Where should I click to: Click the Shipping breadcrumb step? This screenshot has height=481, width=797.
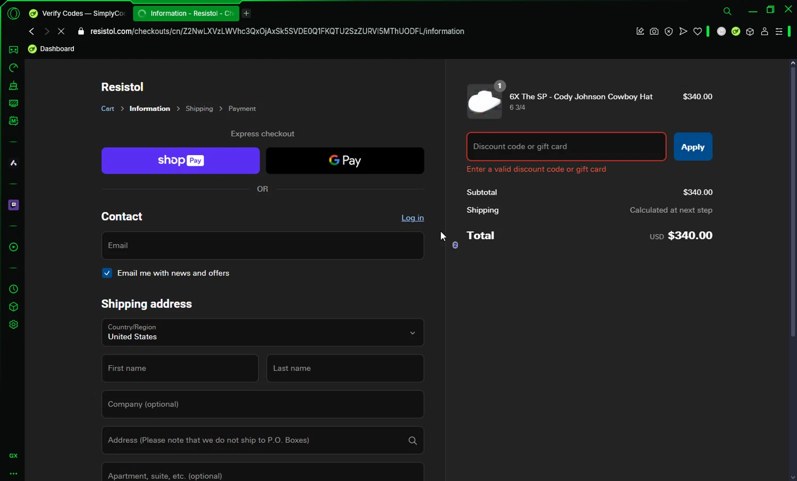199,108
